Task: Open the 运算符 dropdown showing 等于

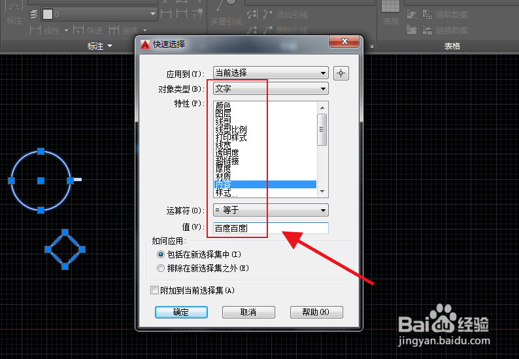Action: pyautogui.click(x=271, y=210)
